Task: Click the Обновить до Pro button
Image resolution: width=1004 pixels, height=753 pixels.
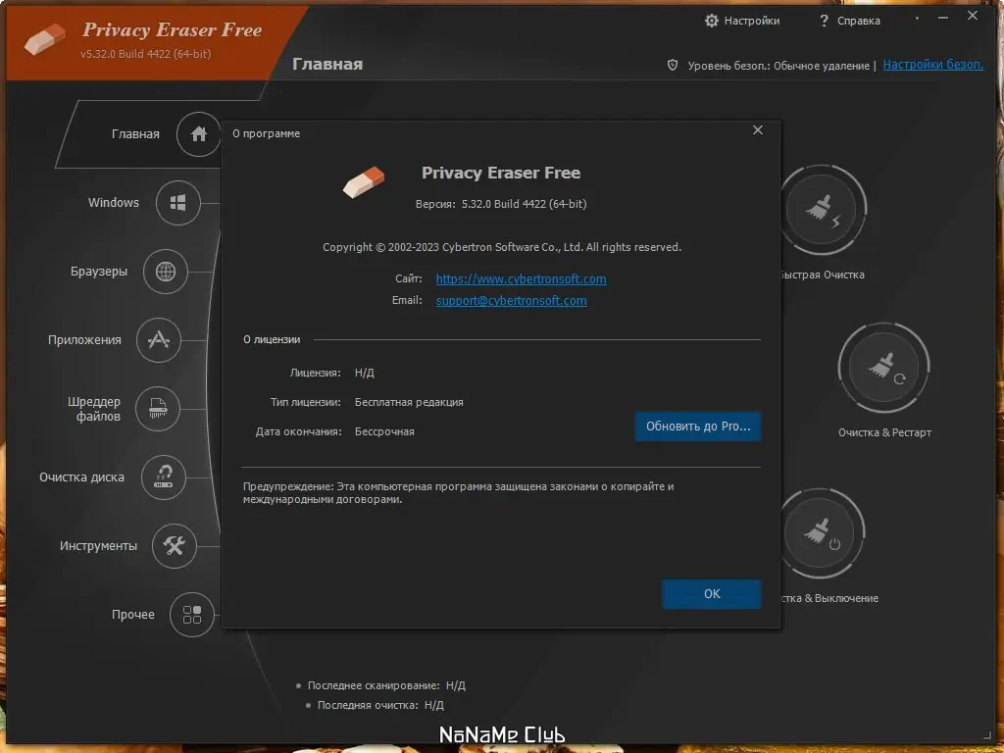Action: click(697, 426)
